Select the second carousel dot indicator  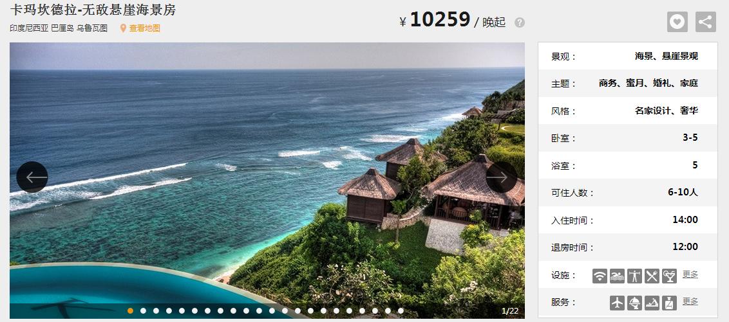coord(143,311)
